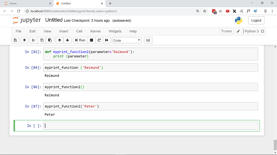The width and height of the screenshot is (277, 155).
Task: Click the kernel idle circle indicator
Action: (x=262, y=31)
